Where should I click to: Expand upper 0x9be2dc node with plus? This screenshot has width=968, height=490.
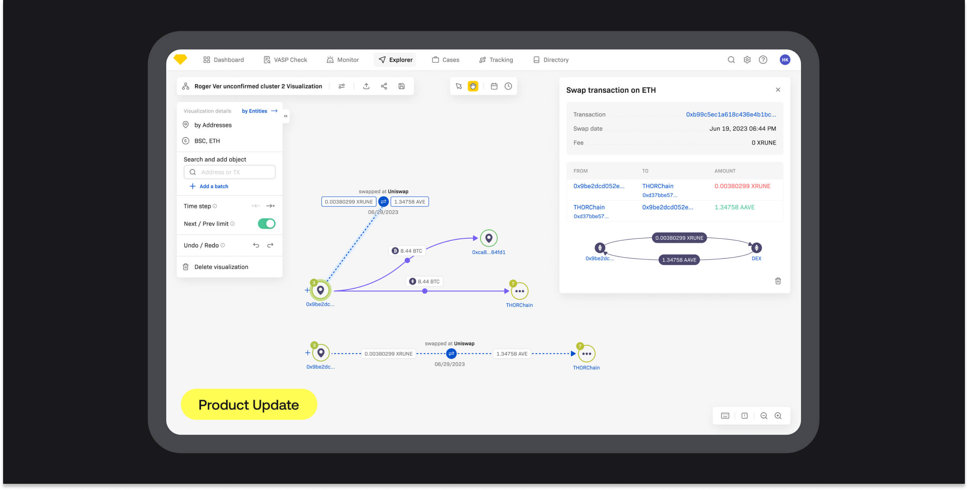[x=307, y=291]
